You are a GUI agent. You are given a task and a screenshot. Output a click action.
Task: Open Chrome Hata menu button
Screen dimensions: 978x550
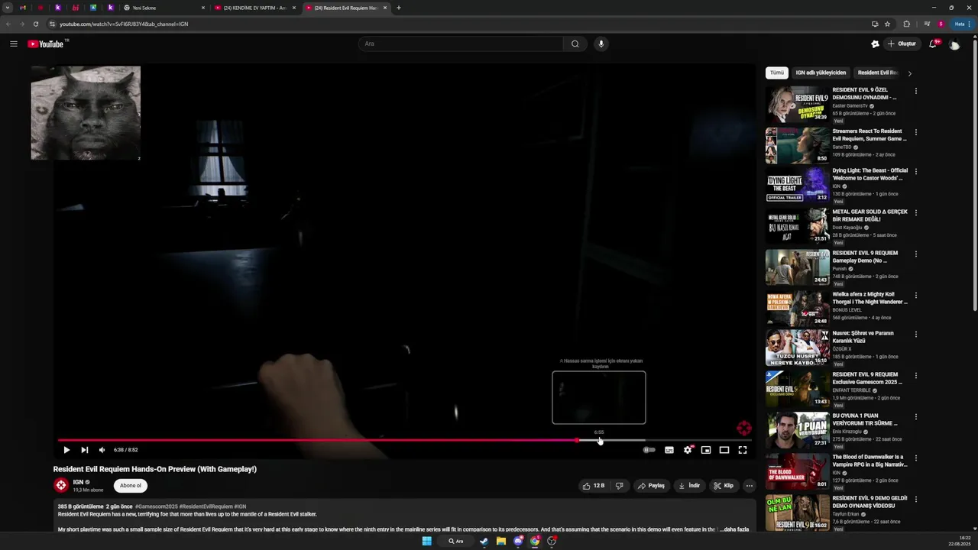[961, 24]
